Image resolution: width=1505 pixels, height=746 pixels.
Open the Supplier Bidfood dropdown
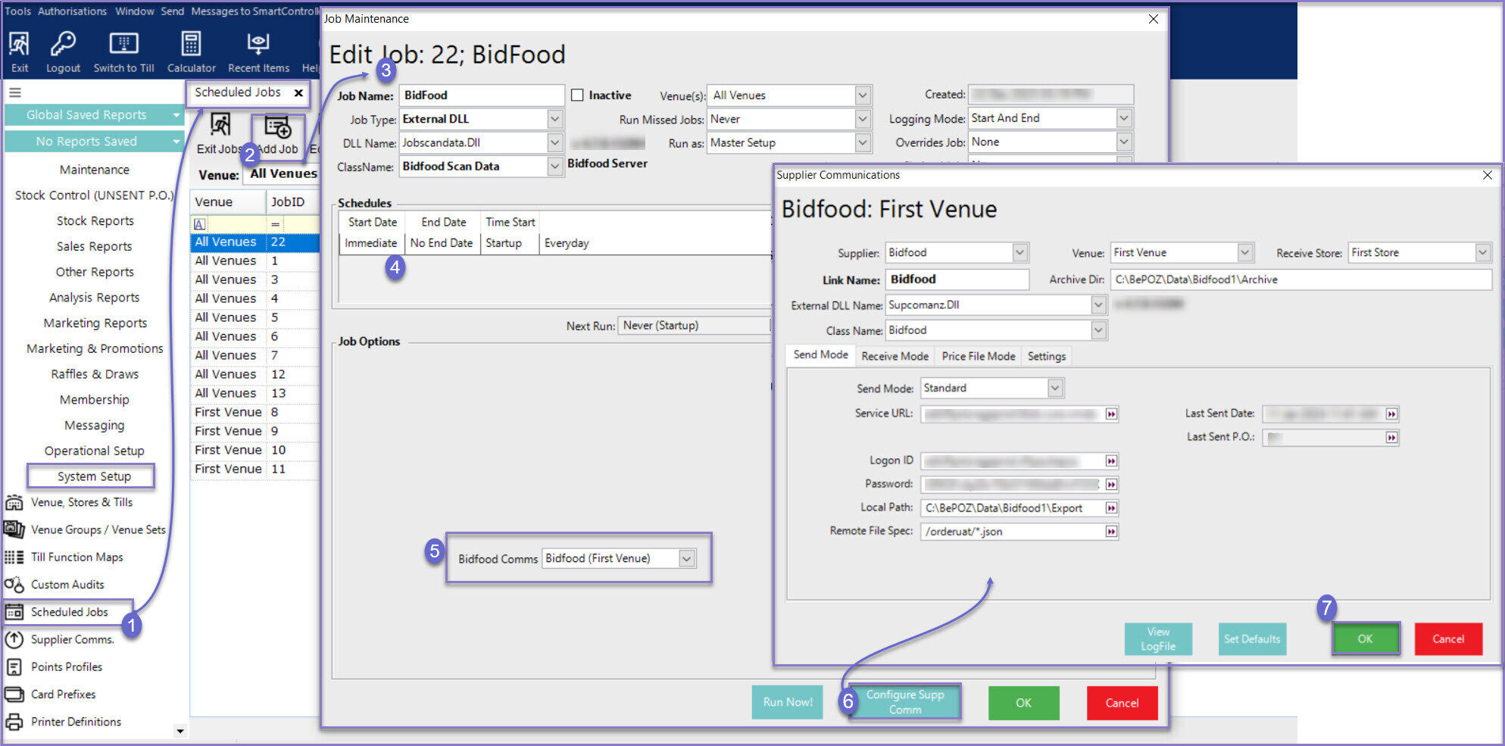pyautogui.click(x=1019, y=253)
